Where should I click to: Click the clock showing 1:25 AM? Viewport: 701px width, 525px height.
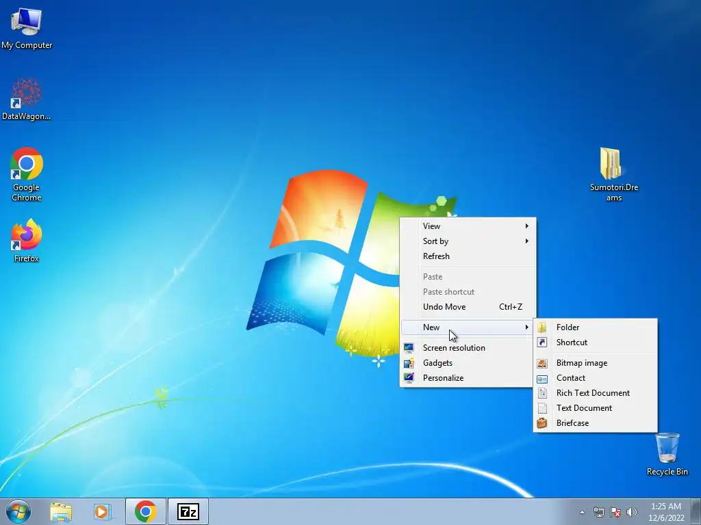coord(666,512)
